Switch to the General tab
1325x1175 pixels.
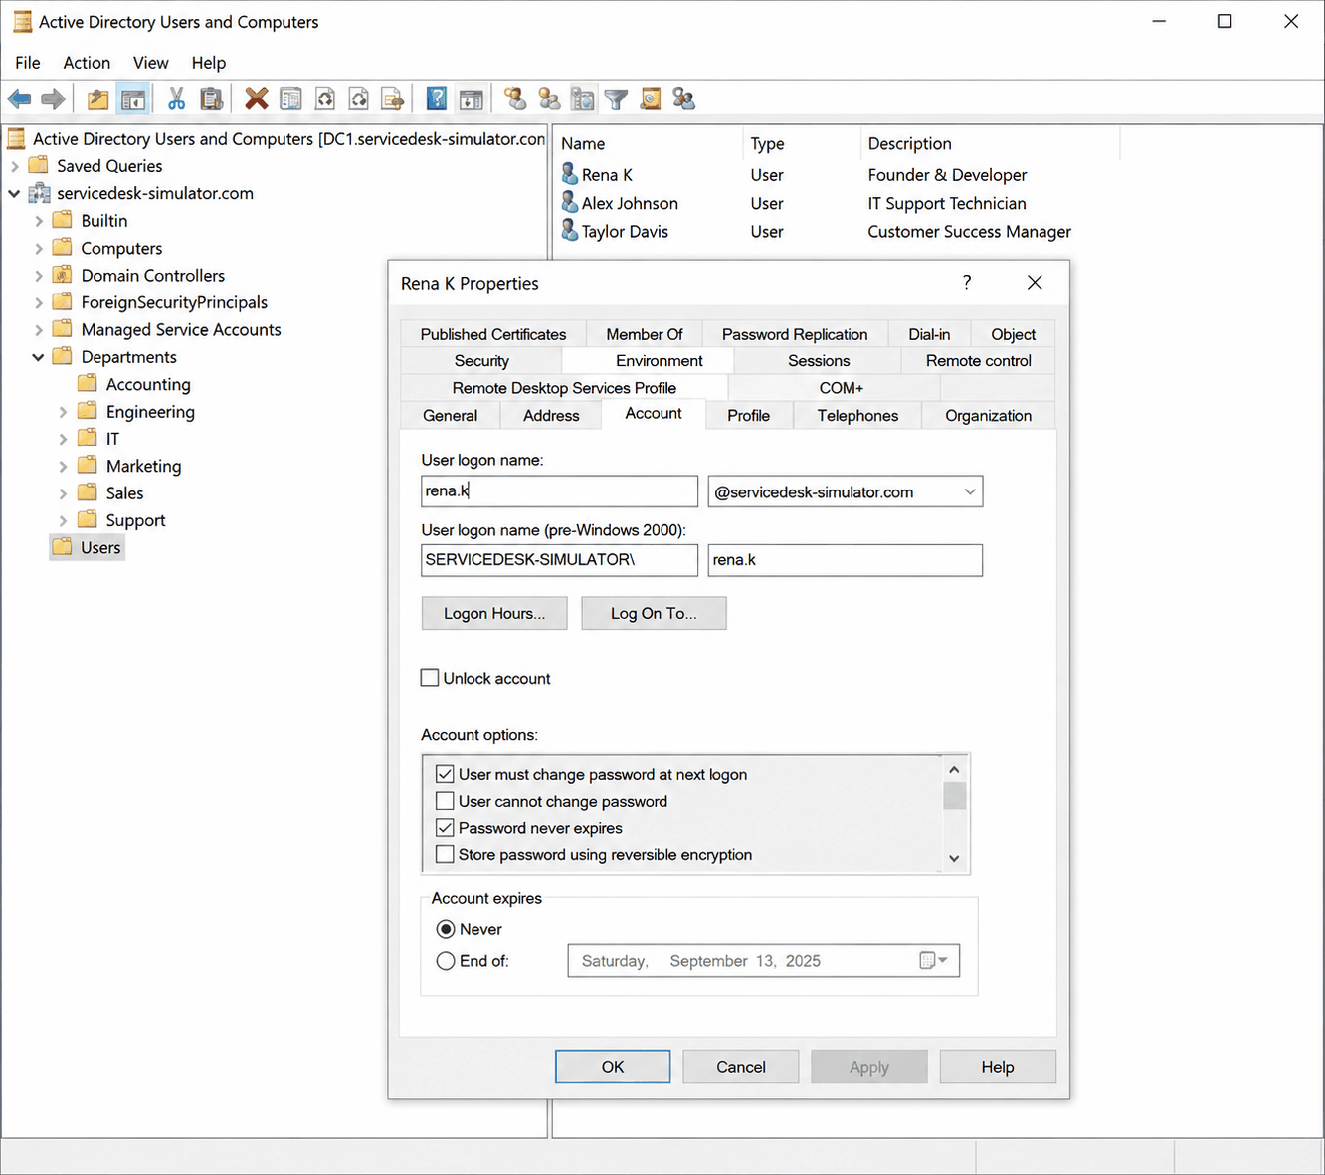[450, 415]
